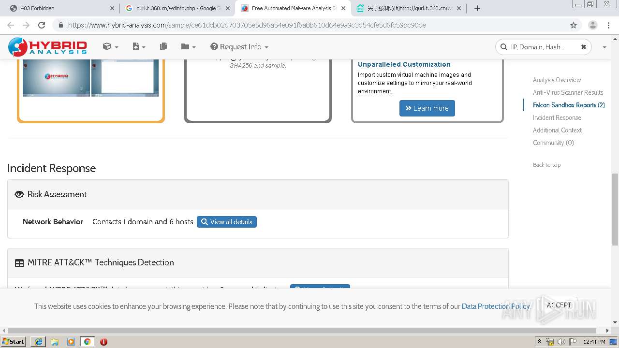Open the Hybrid Analysis desktop screenshot thumbnail
The height and width of the screenshot is (348, 619).
coord(56,78)
